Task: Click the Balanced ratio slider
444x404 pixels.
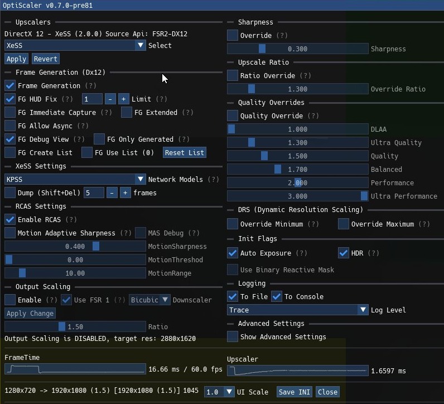Action: pos(298,170)
